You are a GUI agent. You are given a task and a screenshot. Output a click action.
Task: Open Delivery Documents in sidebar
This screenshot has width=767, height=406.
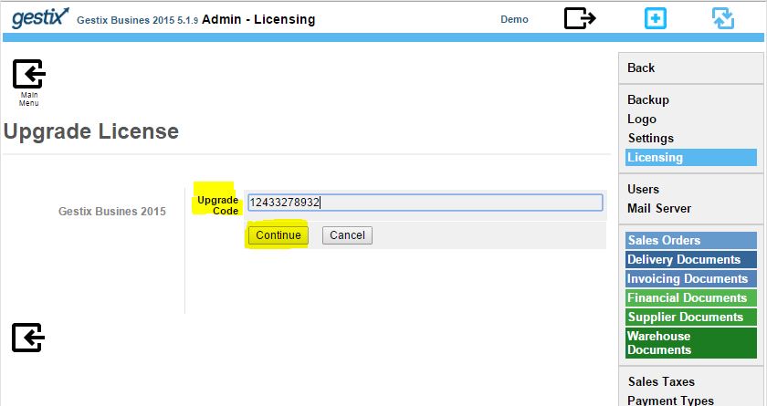click(x=690, y=259)
